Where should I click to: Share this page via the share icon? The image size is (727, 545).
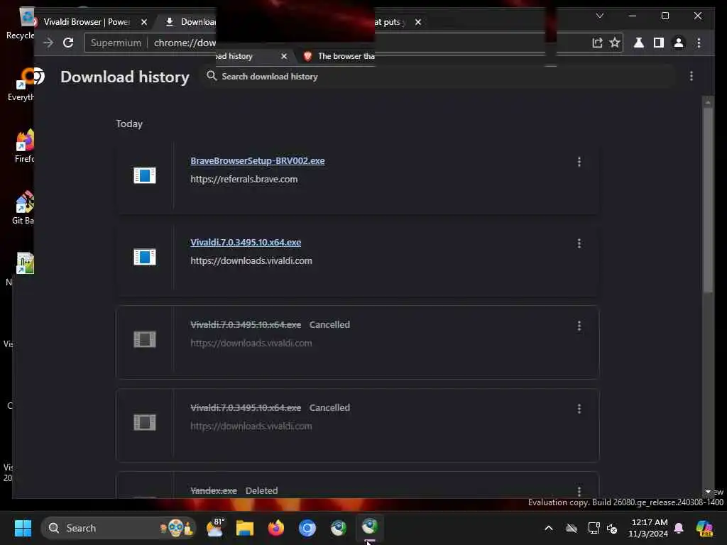pos(597,43)
